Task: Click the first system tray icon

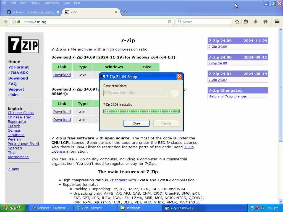Action: pyautogui.click(x=252, y=208)
